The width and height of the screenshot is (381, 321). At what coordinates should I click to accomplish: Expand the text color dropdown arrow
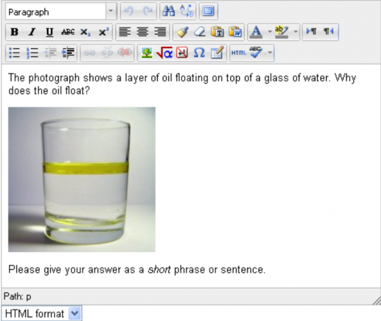coord(269,32)
